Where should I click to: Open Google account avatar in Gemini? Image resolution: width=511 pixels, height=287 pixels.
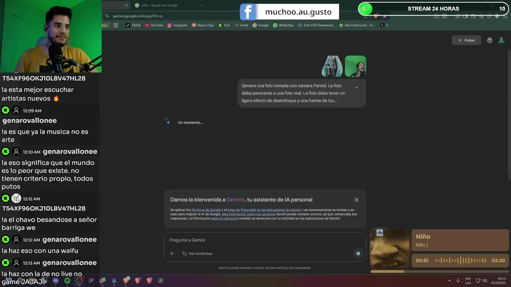point(501,40)
